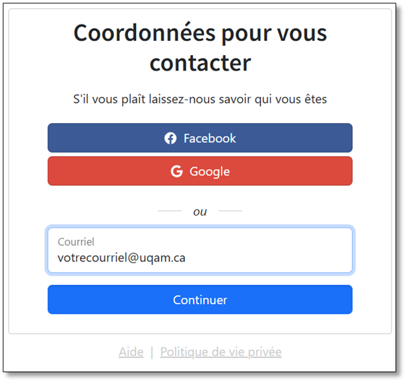Click the 'Facebook' text label
The width and height of the screenshot is (407, 383).
tap(210, 138)
